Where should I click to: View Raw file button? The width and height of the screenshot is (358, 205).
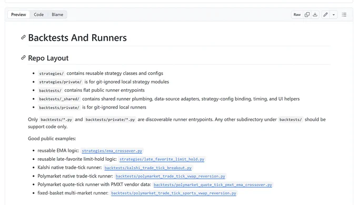click(297, 15)
